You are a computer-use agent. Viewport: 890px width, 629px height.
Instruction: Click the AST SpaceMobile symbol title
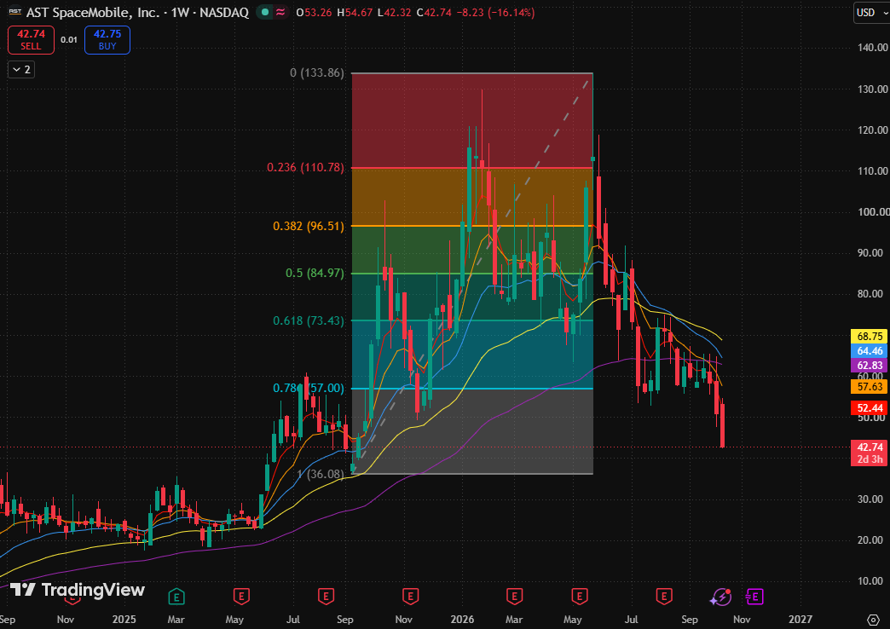pyautogui.click(x=137, y=12)
